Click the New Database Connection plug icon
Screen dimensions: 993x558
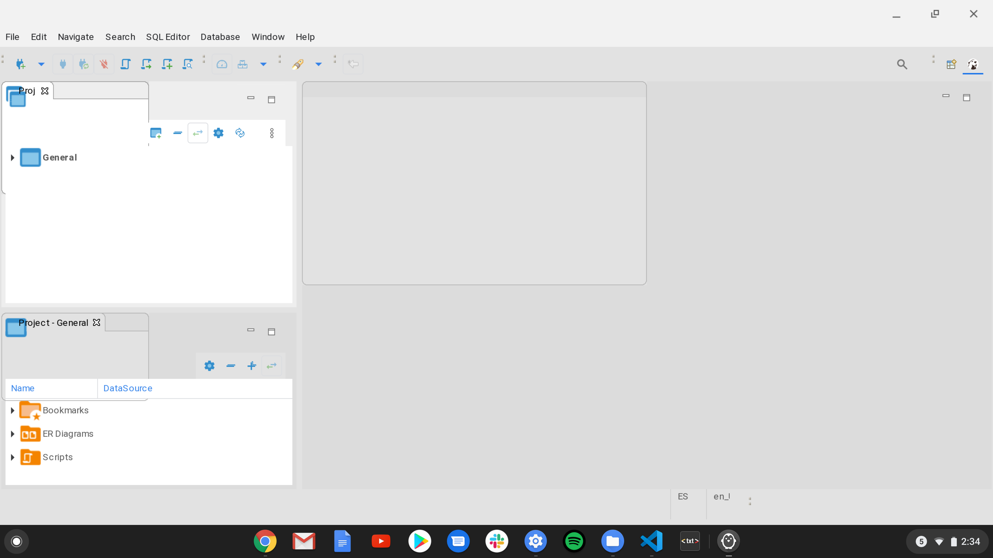pyautogui.click(x=21, y=64)
